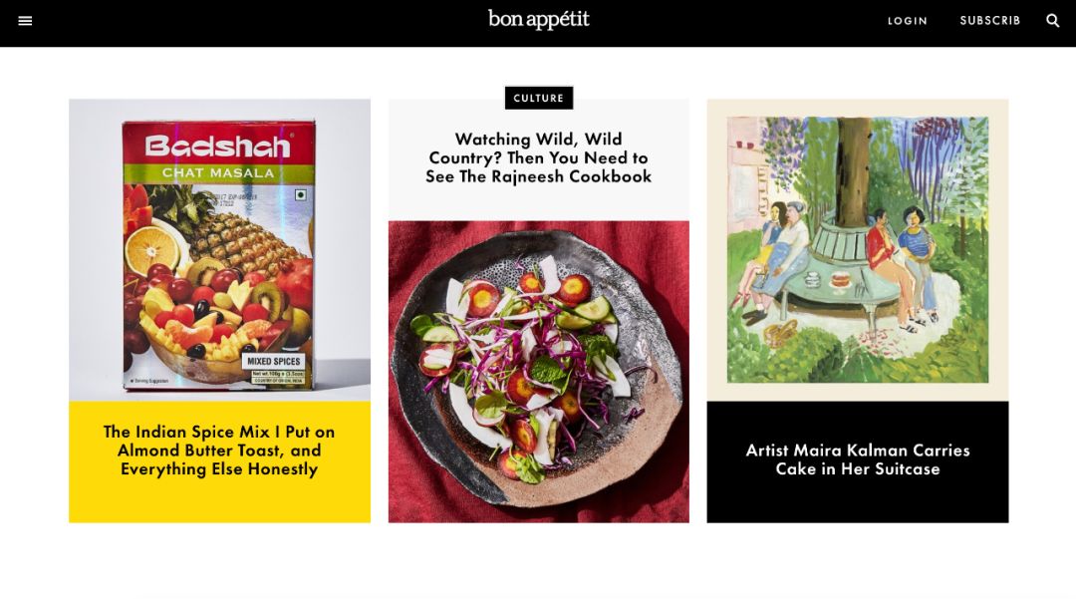Open the hamburger navigation menu
Viewport: 1076px width, 599px height.
(25, 21)
